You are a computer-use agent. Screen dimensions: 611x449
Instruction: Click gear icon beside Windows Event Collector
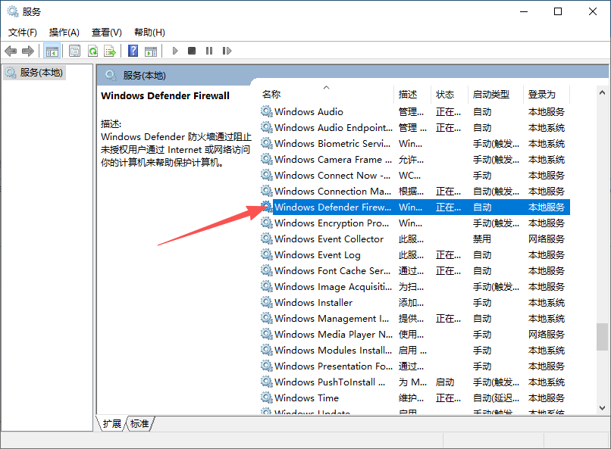pos(267,239)
